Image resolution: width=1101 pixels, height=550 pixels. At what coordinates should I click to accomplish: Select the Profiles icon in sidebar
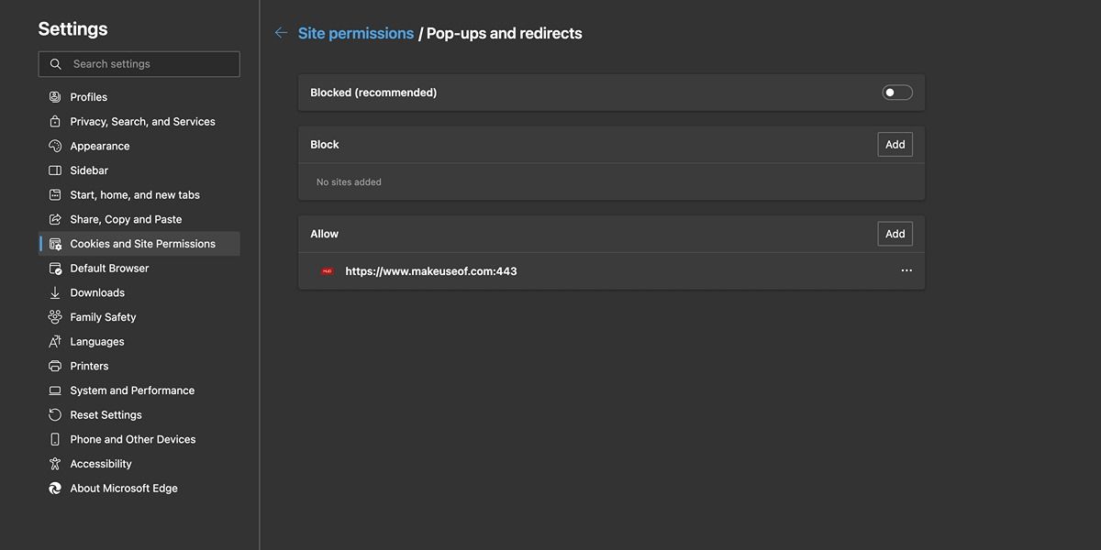pos(55,96)
